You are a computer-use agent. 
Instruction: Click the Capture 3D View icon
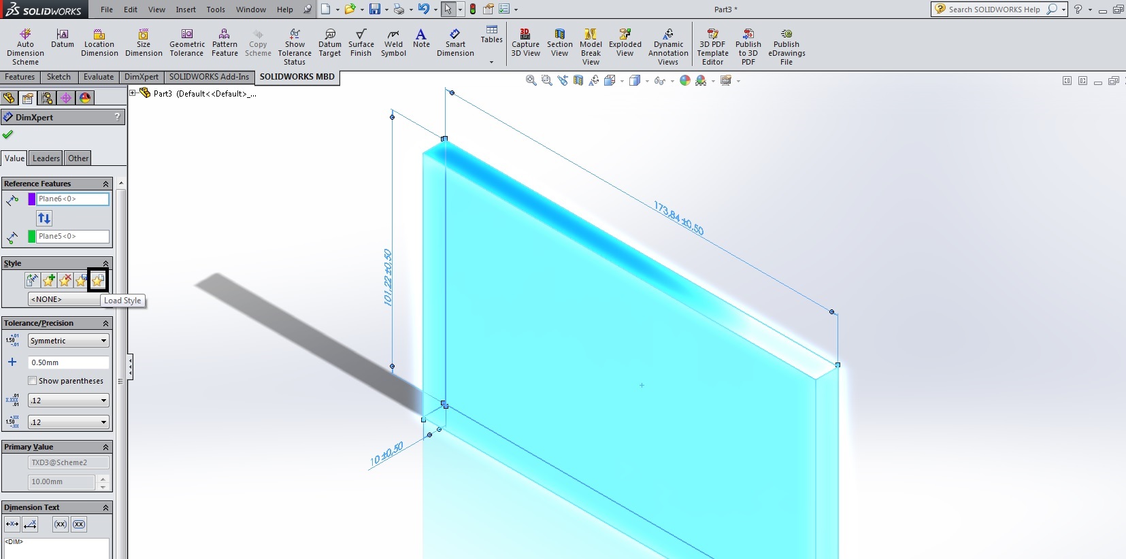[x=525, y=44]
